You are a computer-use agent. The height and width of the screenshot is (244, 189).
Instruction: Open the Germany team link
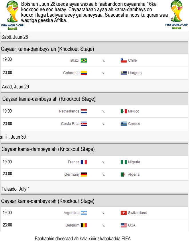point(72,175)
